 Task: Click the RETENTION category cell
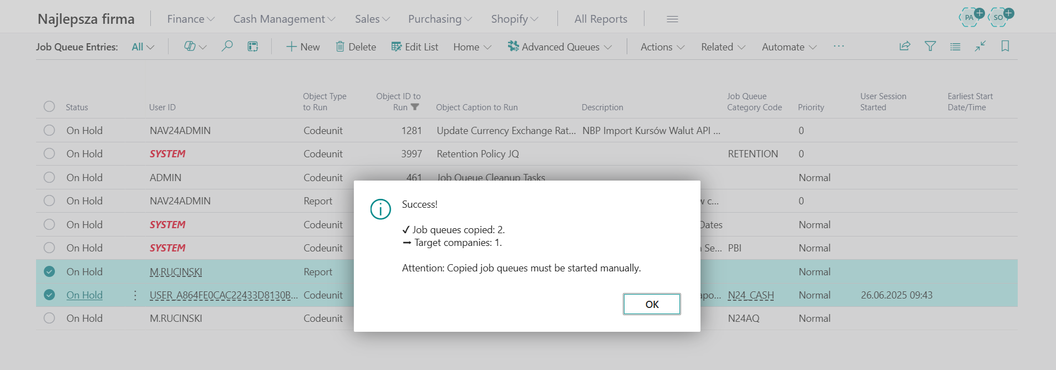click(753, 154)
